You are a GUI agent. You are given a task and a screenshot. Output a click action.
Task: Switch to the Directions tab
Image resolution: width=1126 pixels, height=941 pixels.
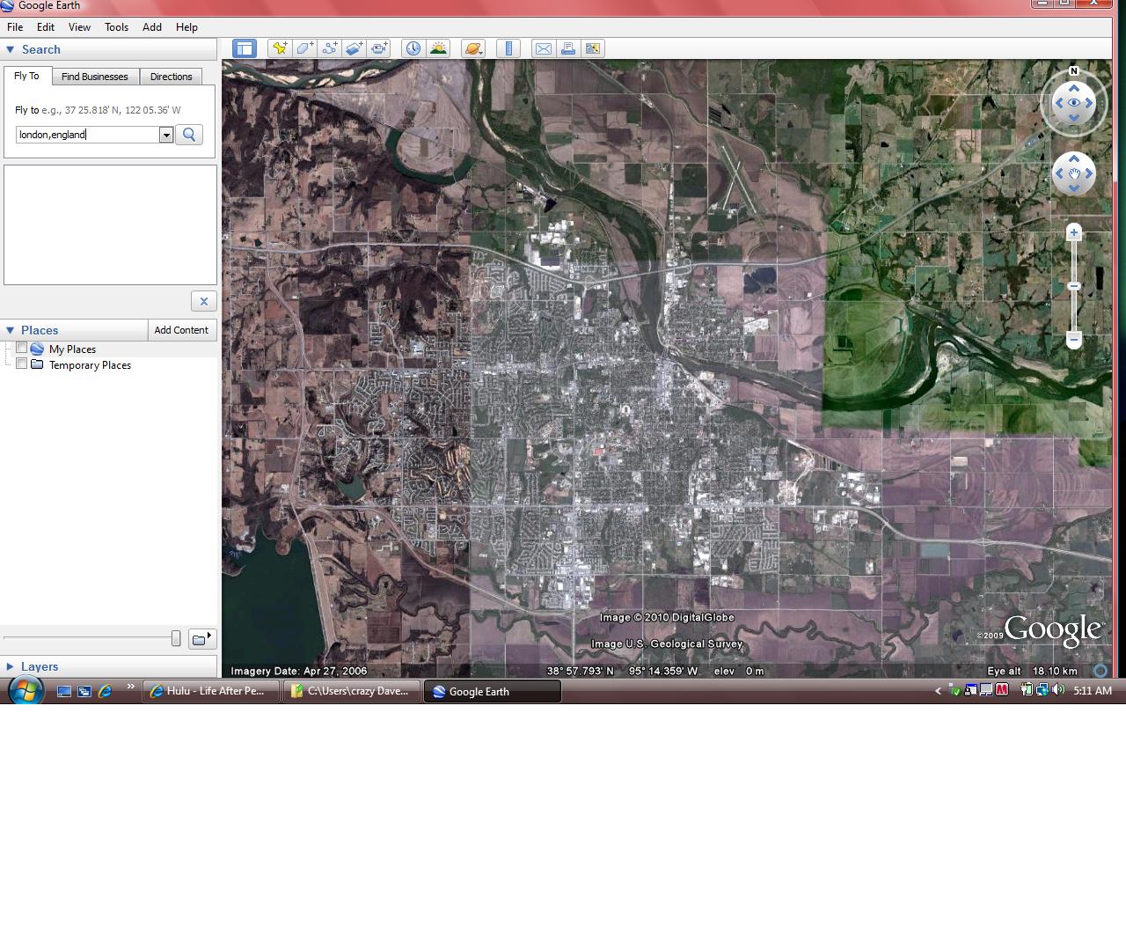click(x=171, y=77)
